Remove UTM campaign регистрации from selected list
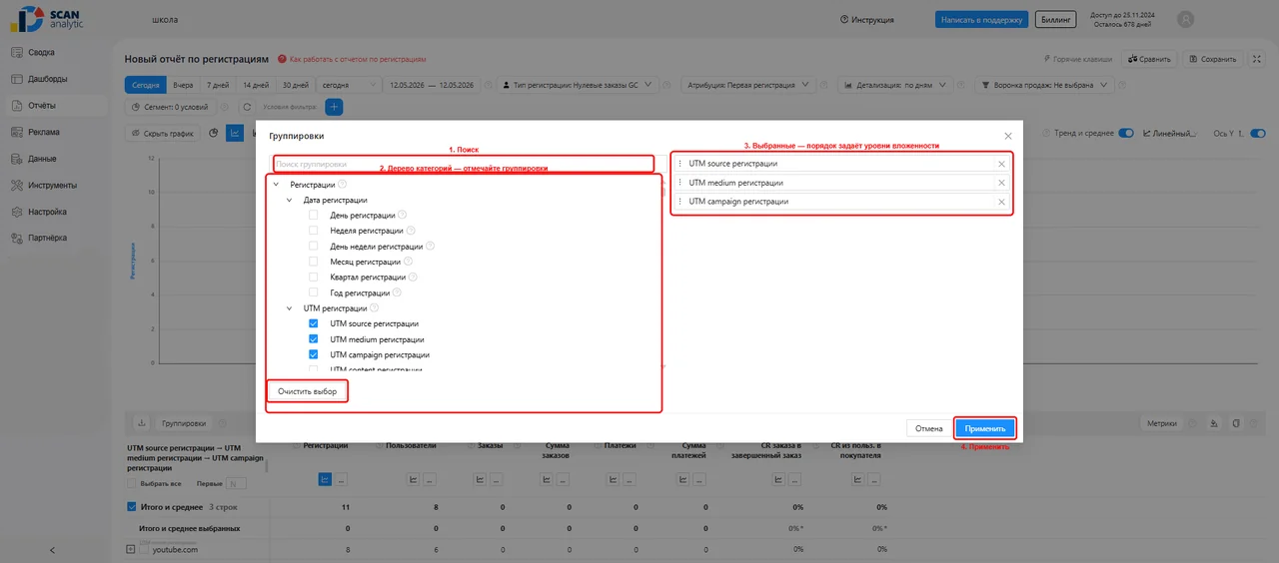 pyautogui.click(x=1001, y=202)
